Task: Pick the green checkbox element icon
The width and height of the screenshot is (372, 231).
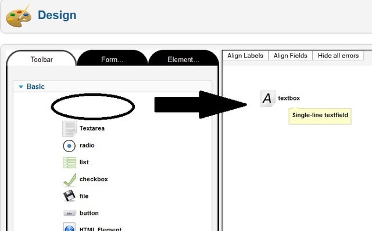Action: click(70, 179)
